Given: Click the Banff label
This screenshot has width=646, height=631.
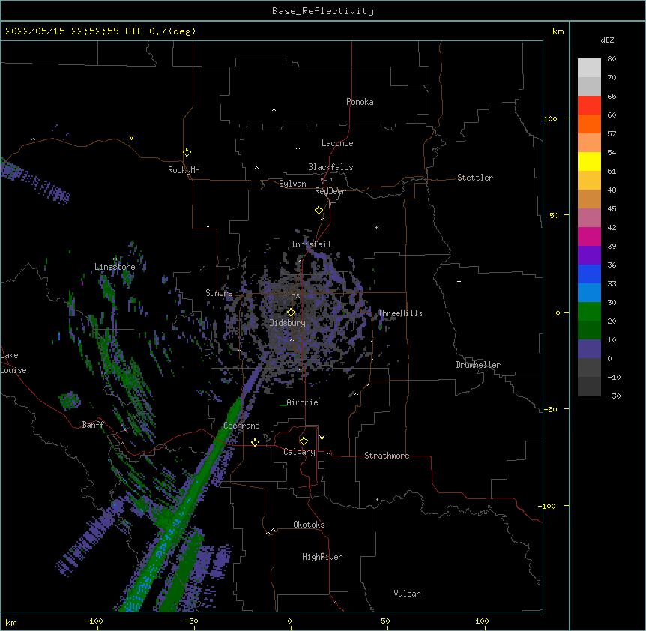Looking at the screenshot, I should pos(93,425).
